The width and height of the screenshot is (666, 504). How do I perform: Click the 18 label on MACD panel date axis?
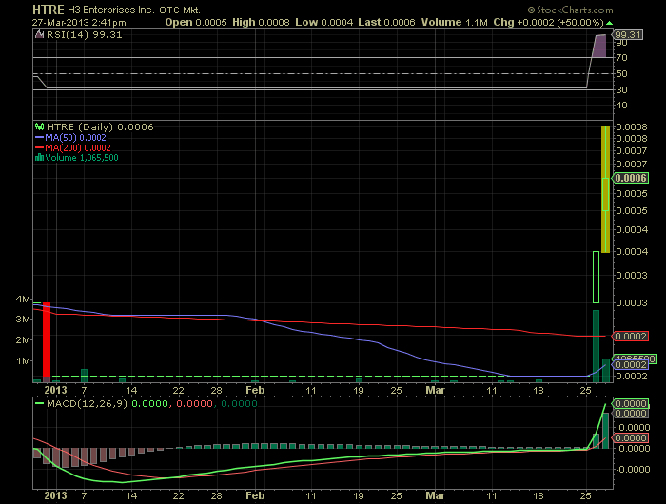point(539,495)
